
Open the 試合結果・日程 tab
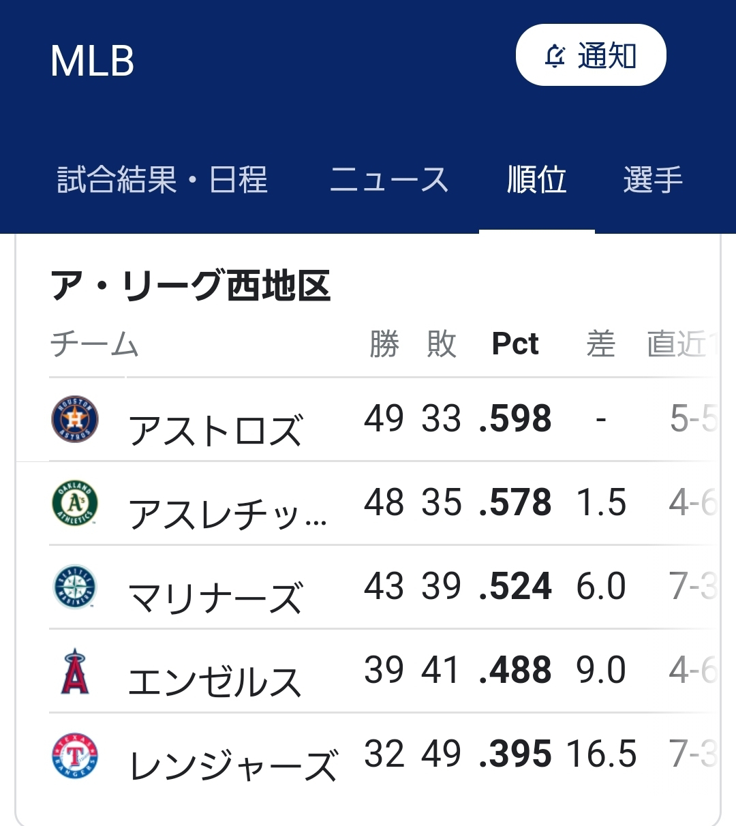(162, 180)
